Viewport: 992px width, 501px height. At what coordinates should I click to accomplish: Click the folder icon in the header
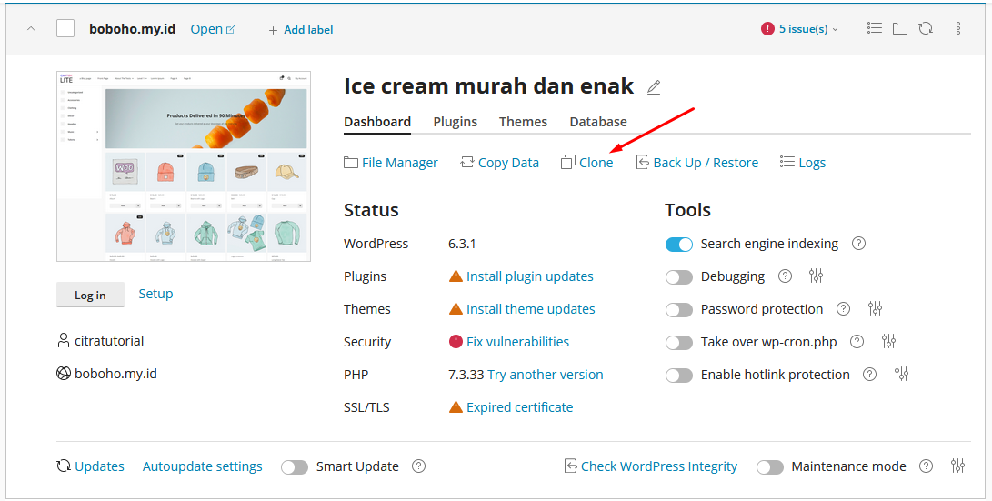pyautogui.click(x=900, y=28)
